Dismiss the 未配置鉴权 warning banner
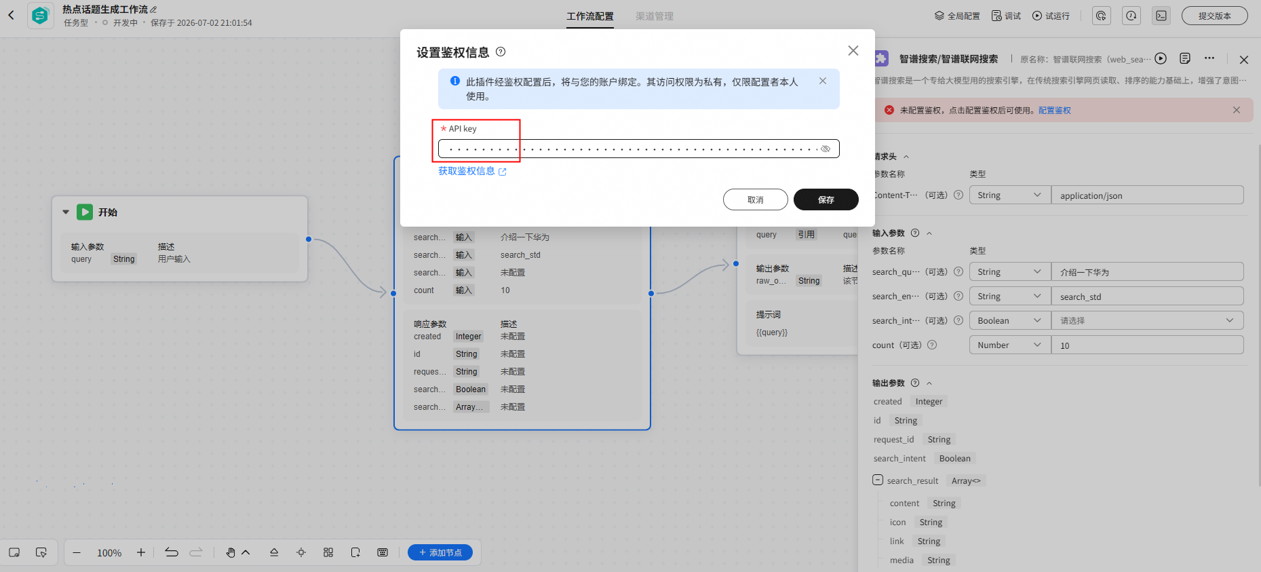1261x572 pixels. pyautogui.click(x=1237, y=110)
